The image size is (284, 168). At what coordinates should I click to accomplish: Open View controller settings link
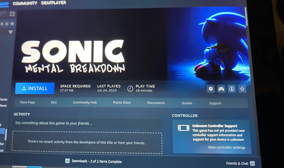point(226,147)
